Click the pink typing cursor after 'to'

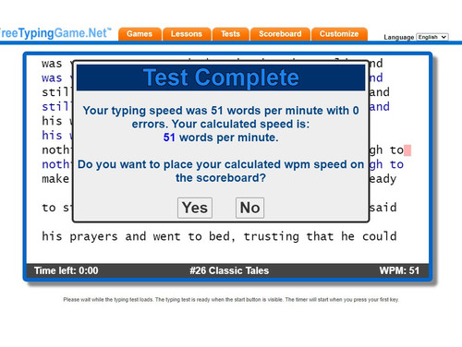click(x=407, y=150)
